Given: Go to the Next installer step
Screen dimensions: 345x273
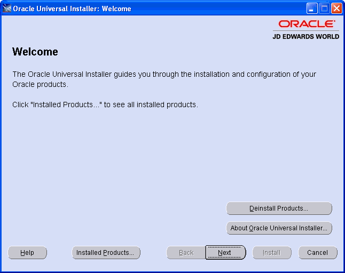Looking at the screenshot, I should (225, 253).
